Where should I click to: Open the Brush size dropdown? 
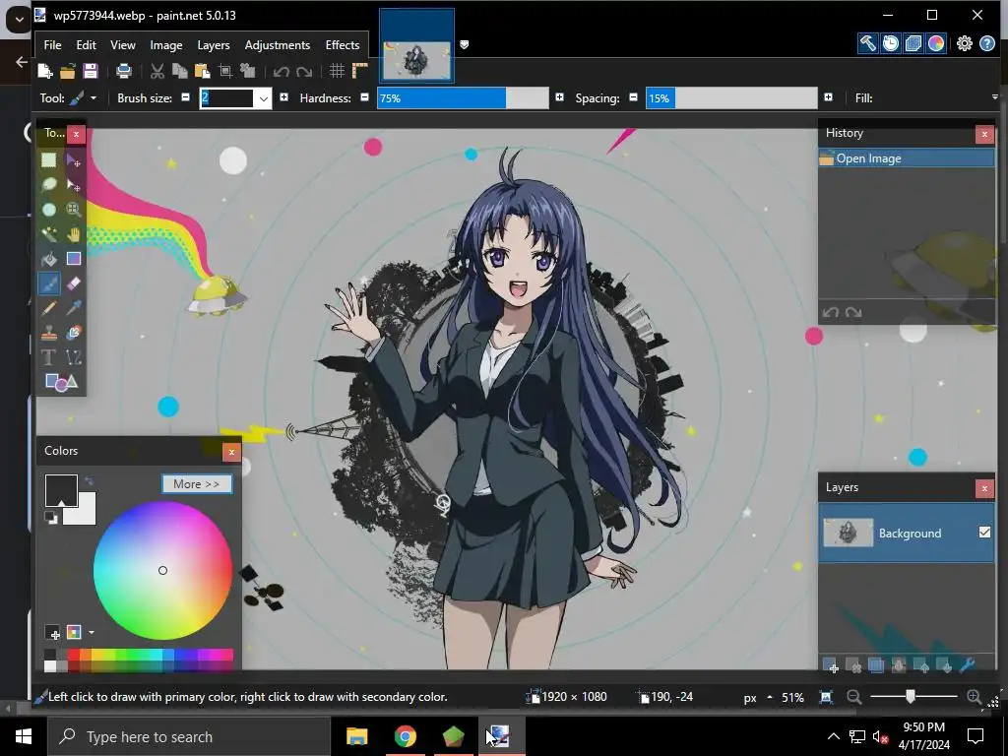(263, 98)
